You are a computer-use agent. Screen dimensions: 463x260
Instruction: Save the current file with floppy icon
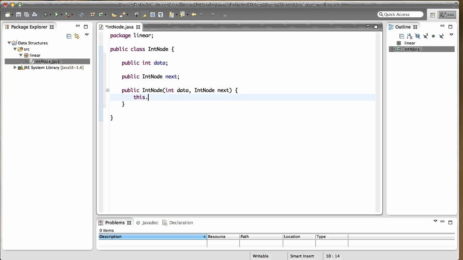[18, 14]
